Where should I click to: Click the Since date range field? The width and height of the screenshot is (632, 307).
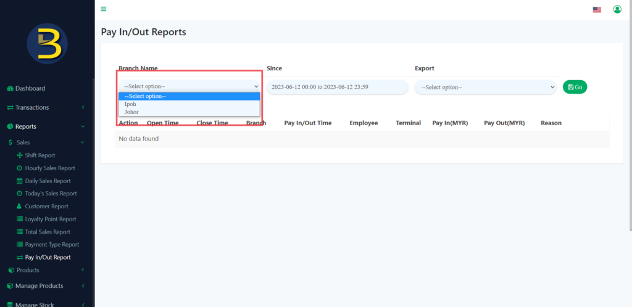tap(337, 87)
